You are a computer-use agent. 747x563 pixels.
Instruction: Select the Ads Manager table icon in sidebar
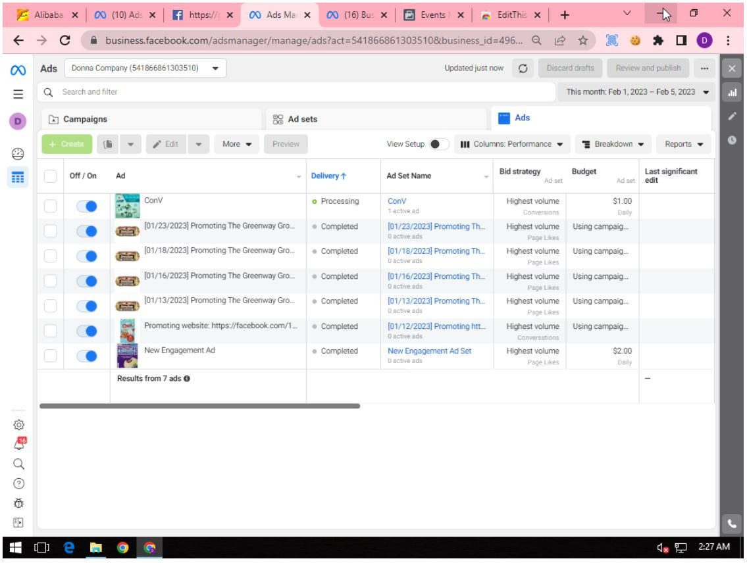pyautogui.click(x=18, y=178)
